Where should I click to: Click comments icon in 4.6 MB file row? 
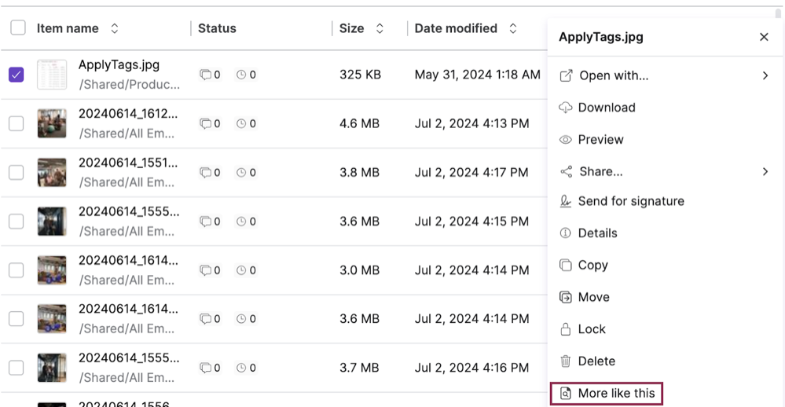pos(205,123)
